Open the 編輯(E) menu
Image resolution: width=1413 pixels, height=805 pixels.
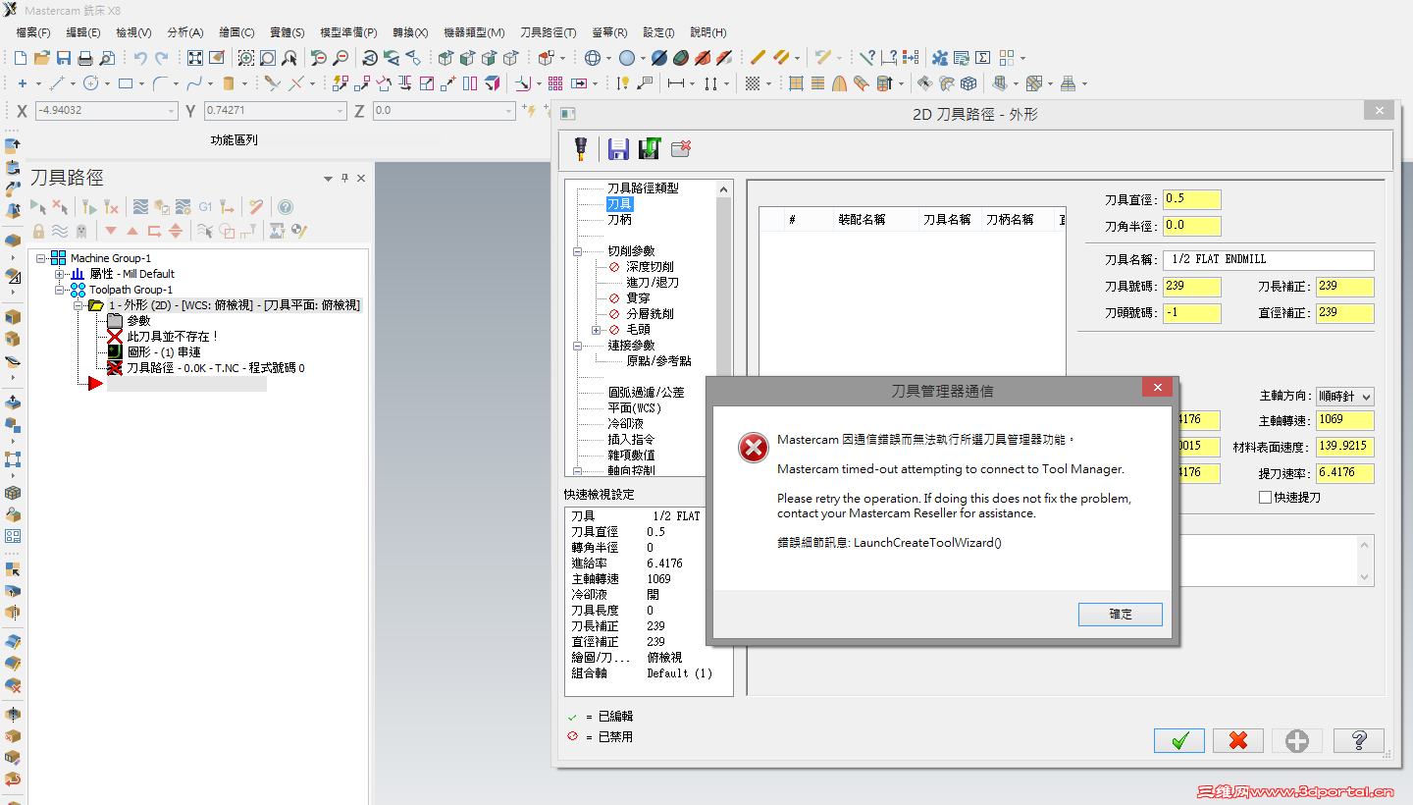[81, 32]
